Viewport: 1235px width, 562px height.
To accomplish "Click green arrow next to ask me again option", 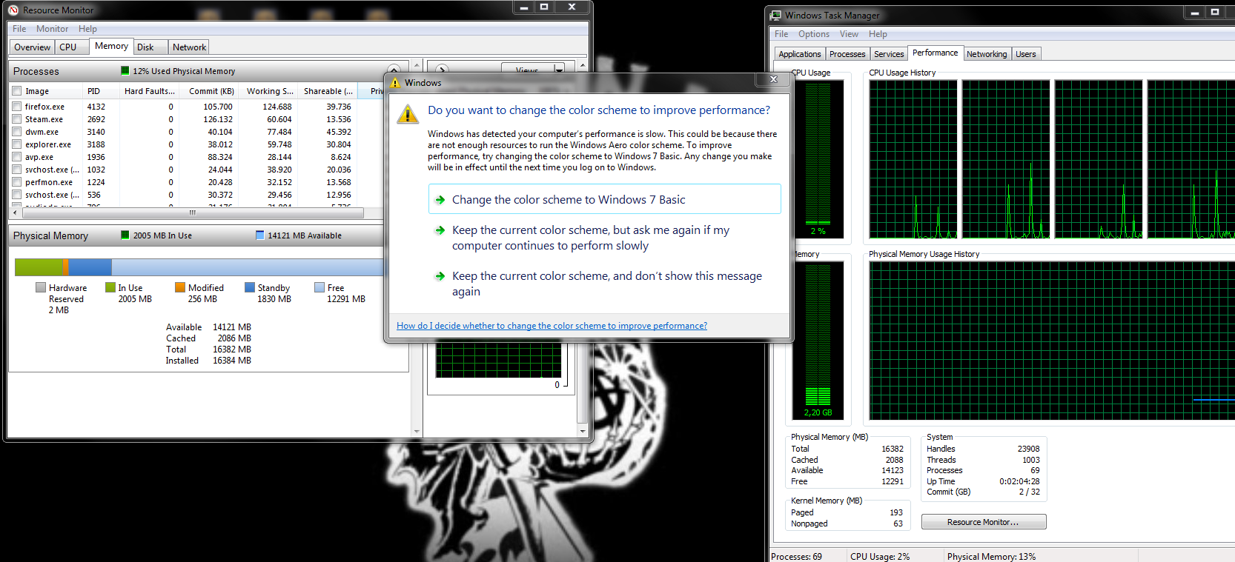I will coord(440,230).
